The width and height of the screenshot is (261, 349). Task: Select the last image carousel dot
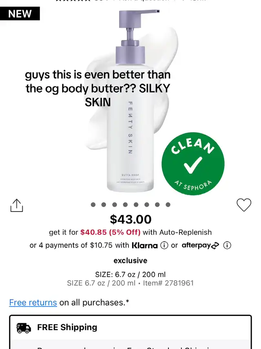168,205
